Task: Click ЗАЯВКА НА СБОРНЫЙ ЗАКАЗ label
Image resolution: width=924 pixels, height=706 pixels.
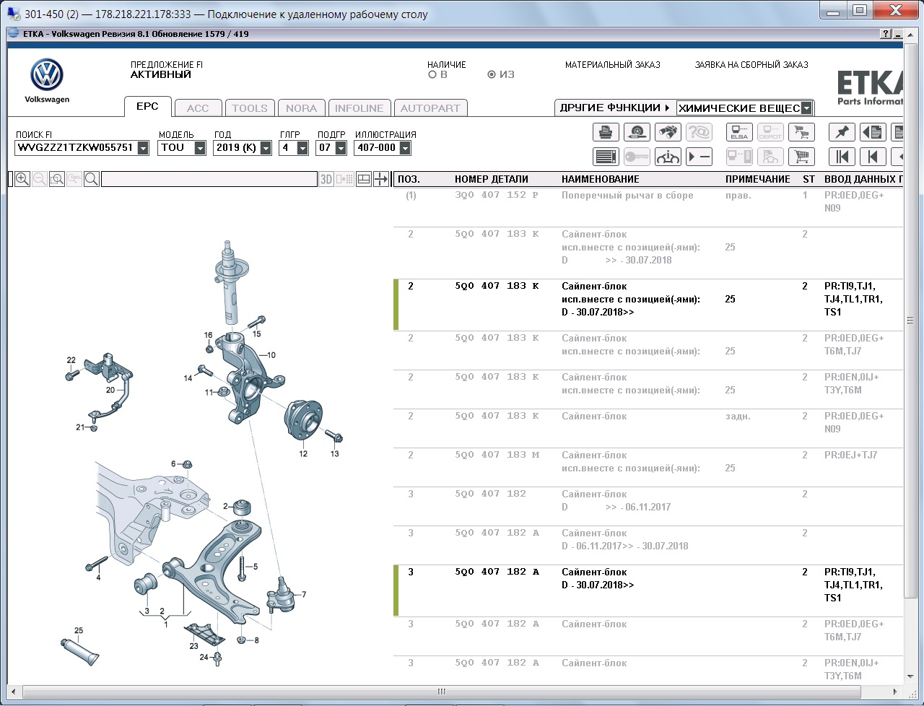Action: [x=751, y=65]
